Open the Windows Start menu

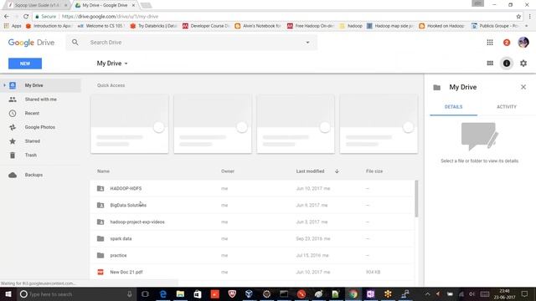tap(8, 294)
